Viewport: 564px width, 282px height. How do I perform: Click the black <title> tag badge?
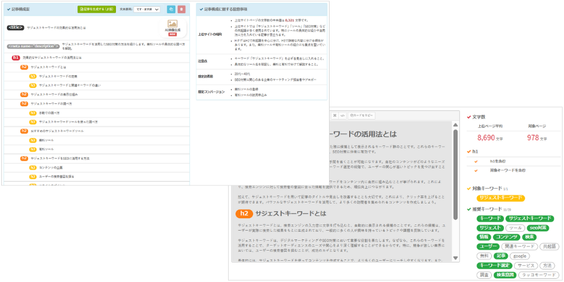click(16, 28)
